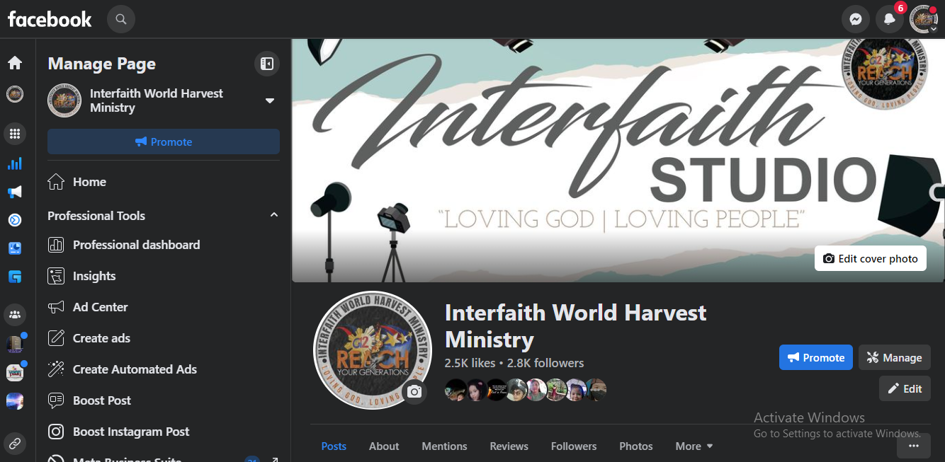Image resolution: width=945 pixels, height=462 pixels.
Task: Open the page switcher dropdown arrow
Action: point(270,101)
